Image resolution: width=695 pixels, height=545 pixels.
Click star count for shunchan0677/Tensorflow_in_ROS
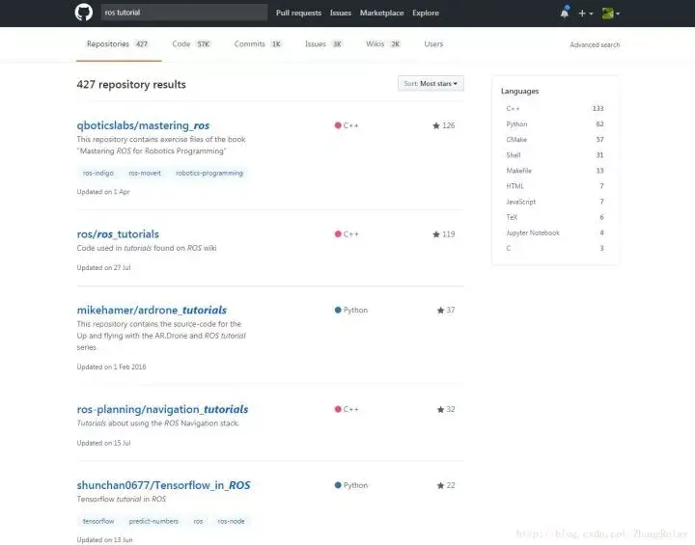(x=445, y=485)
